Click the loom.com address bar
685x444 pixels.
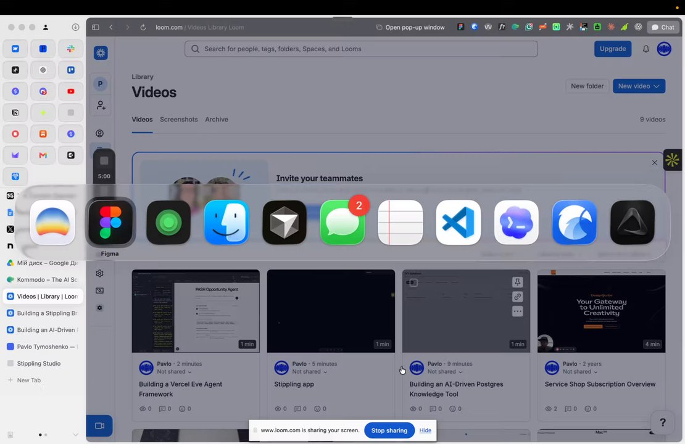(200, 27)
